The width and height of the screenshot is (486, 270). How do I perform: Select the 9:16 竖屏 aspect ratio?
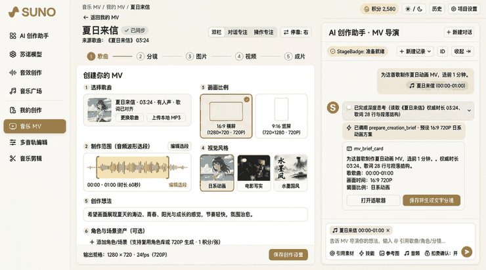[282, 116]
